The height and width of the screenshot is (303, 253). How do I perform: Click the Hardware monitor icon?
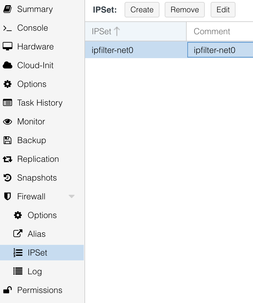7,47
